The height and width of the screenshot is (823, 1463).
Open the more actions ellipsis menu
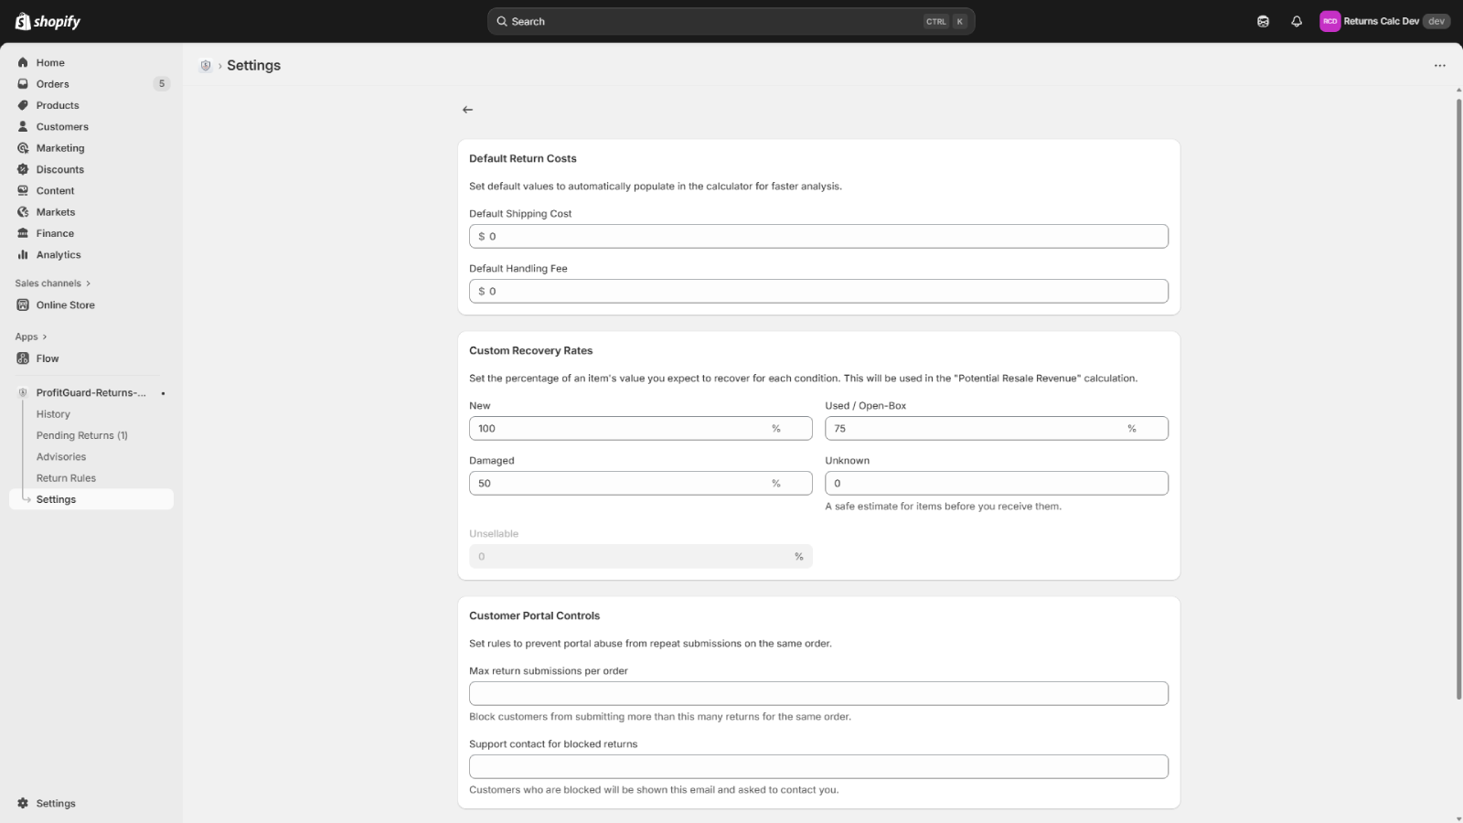click(x=1439, y=65)
